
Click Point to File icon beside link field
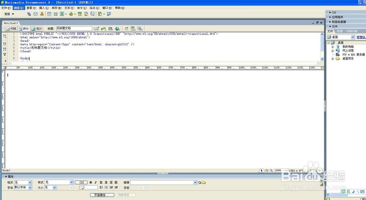[x=199, y=182]
